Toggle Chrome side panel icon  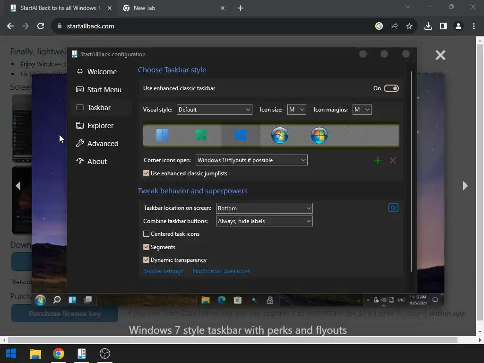443,26
